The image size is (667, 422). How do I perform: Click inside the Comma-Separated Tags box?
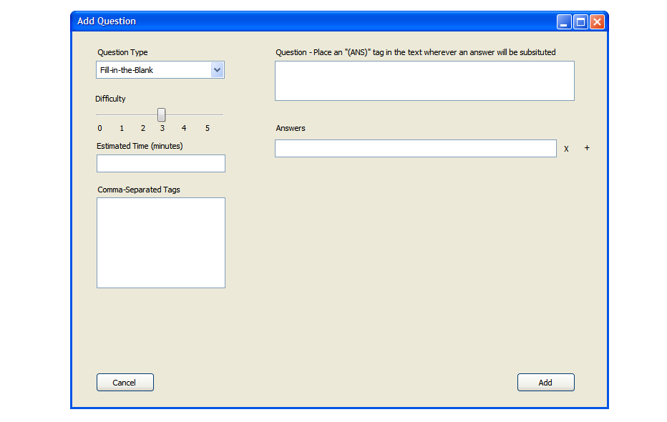coord(161,242)
